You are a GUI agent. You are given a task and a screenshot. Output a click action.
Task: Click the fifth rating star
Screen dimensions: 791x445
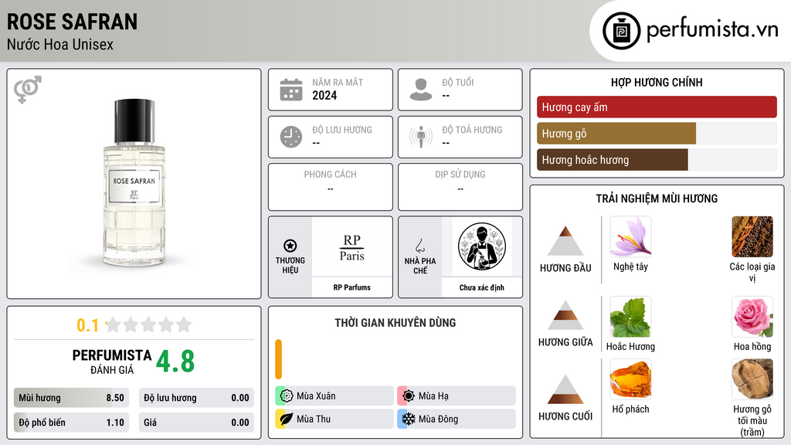(184, 324)
